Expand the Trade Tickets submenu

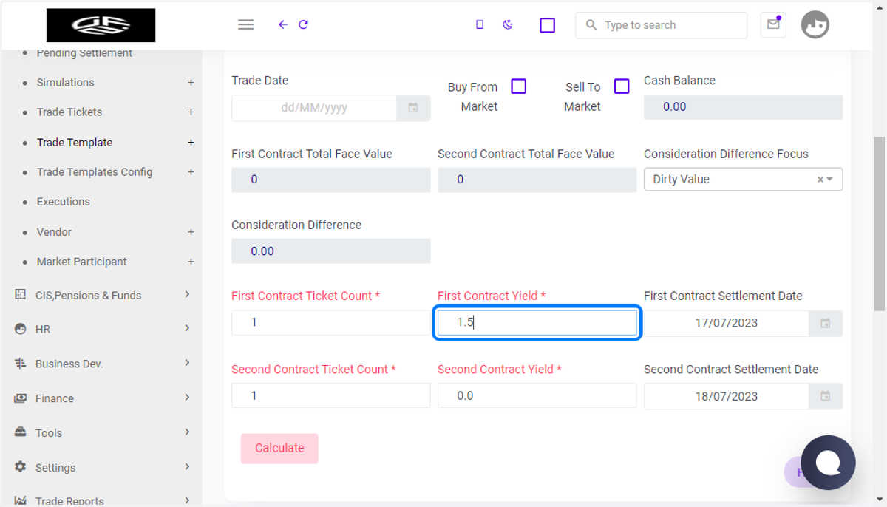191,112
